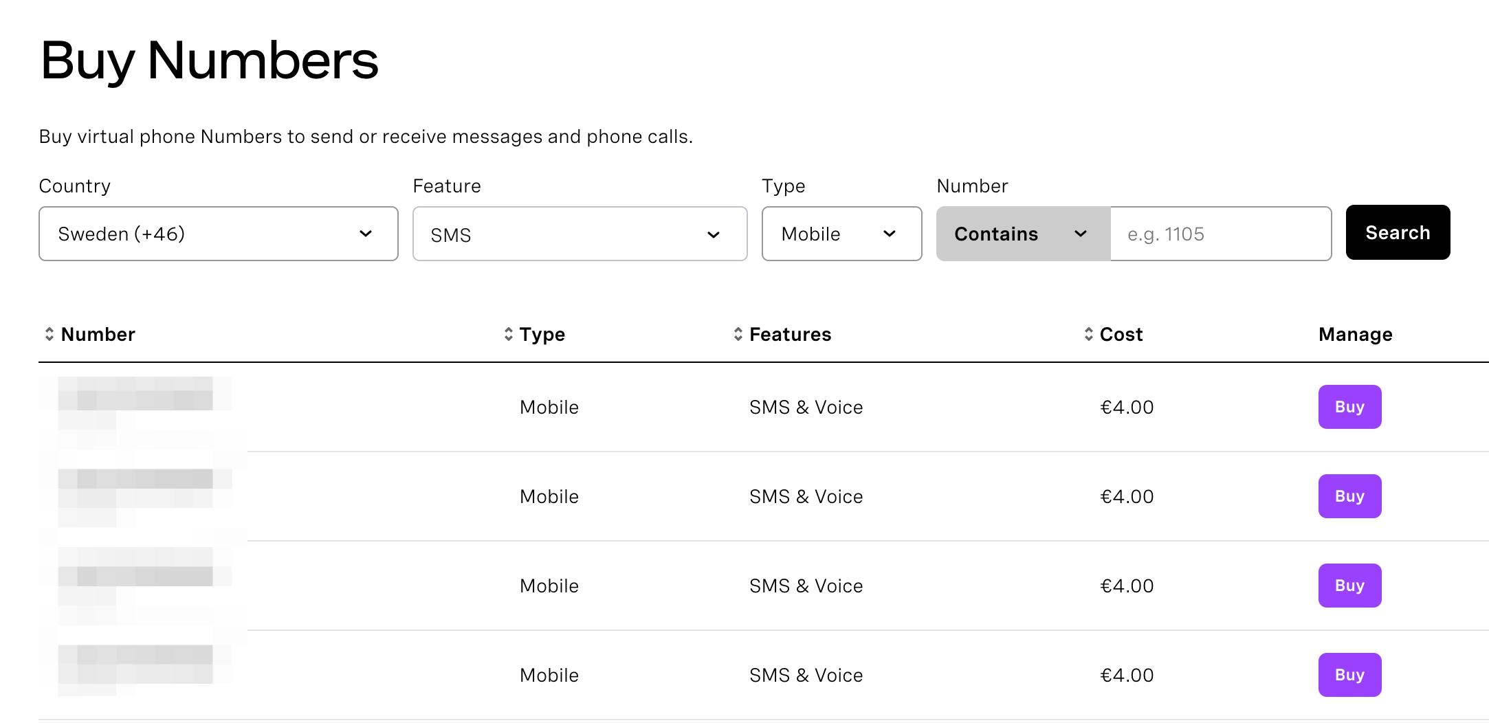Buy the second listed mobile number
The width and height of the screenshot is (1489, 723).
1349,496
